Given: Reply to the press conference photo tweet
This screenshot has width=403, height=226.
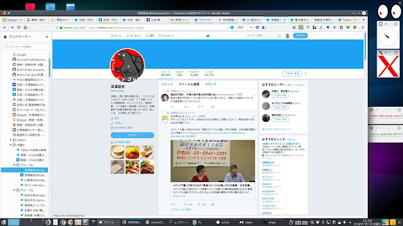Looking at the screenshot, I should (x=173, y=205).
